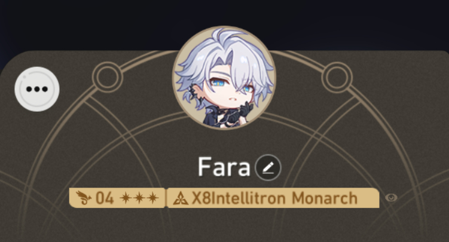This screenshot has height=242, width=449.
Task: Select the username text Fara
Action: click(x=224, y=167)
